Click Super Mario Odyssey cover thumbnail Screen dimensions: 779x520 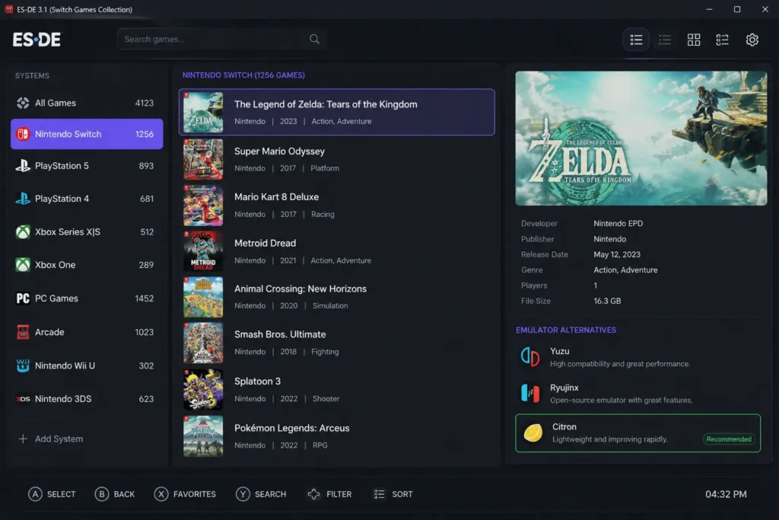[x=202, y=159]
